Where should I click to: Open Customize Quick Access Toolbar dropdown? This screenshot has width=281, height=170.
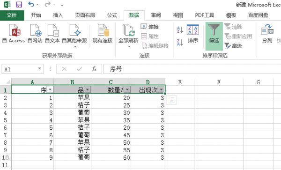pyautogui.click(x=62, y=5)
